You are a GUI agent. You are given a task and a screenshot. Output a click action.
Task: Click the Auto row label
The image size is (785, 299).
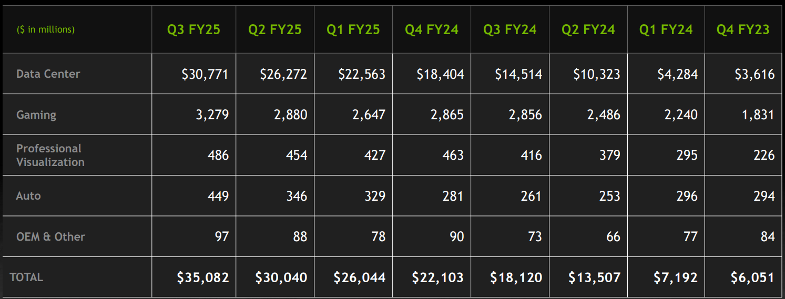[28, 195]
